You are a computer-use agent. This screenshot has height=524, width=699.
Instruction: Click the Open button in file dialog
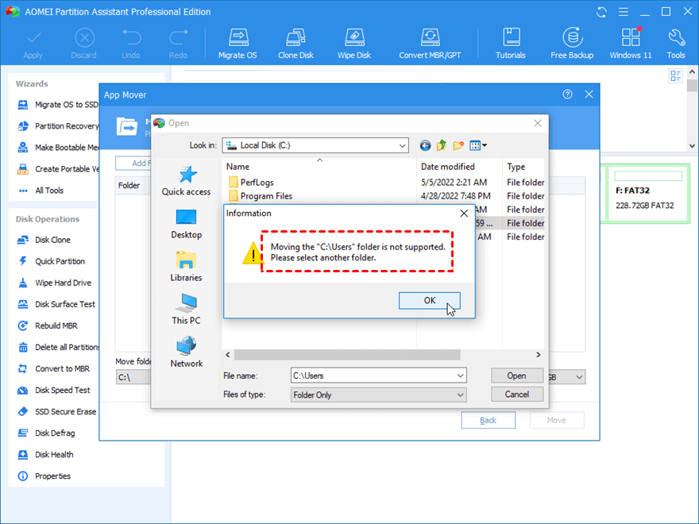click(517, 376)
